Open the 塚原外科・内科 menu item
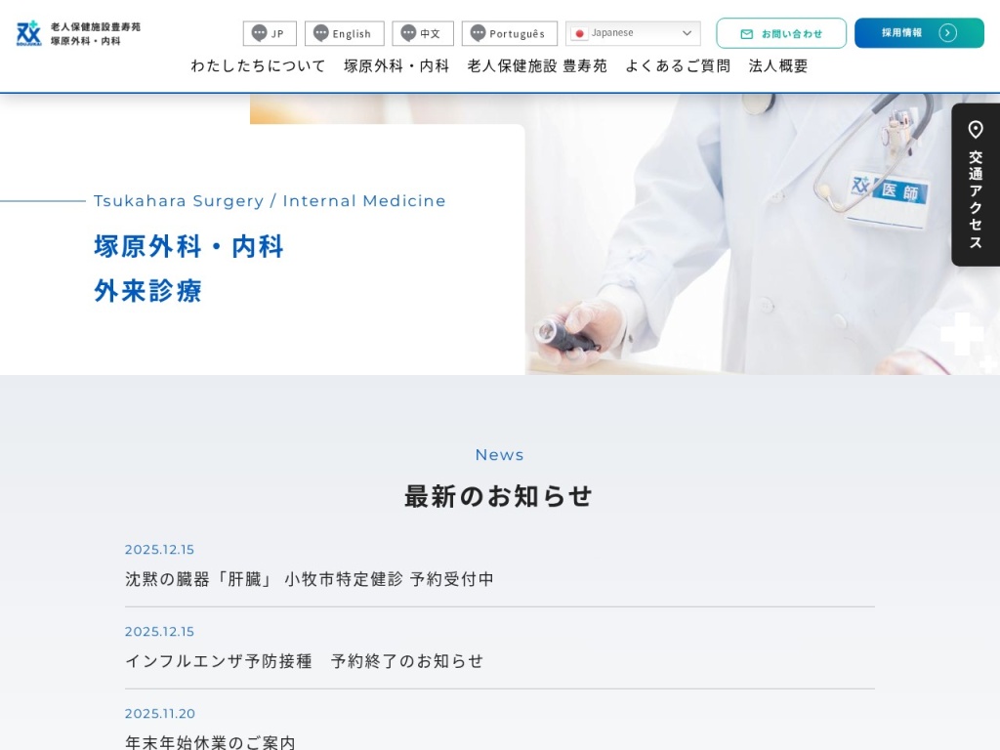This screenshot has height=750, width=1000. click(x=396, y=66)
